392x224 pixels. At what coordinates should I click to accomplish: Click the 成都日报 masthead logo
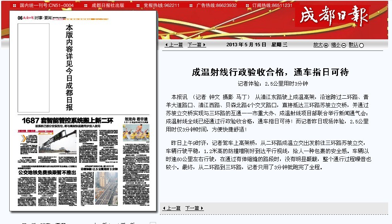(333, 17)
